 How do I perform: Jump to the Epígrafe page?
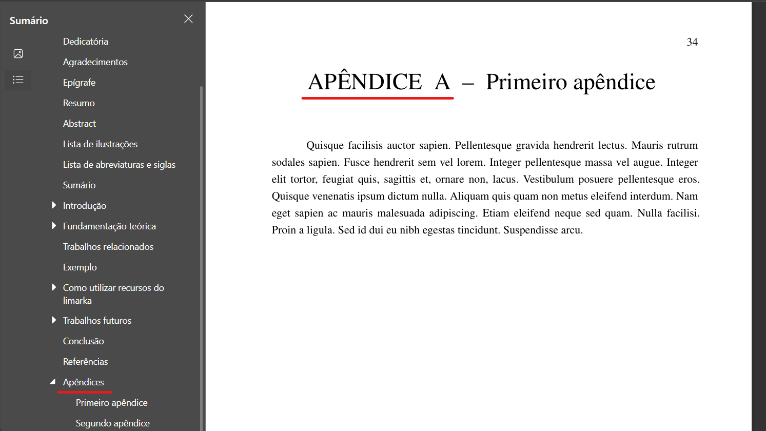coord(78,82)
